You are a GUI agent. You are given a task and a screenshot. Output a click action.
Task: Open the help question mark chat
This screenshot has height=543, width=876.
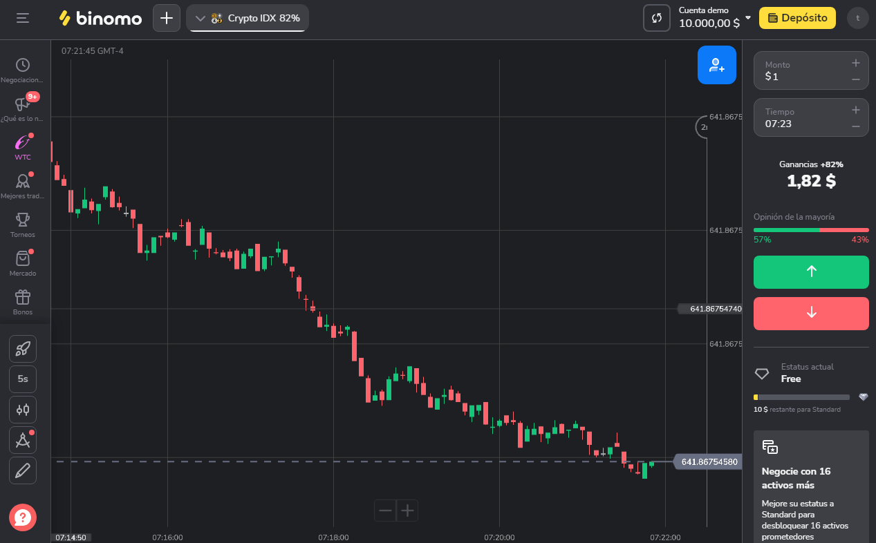coord(23,517)
